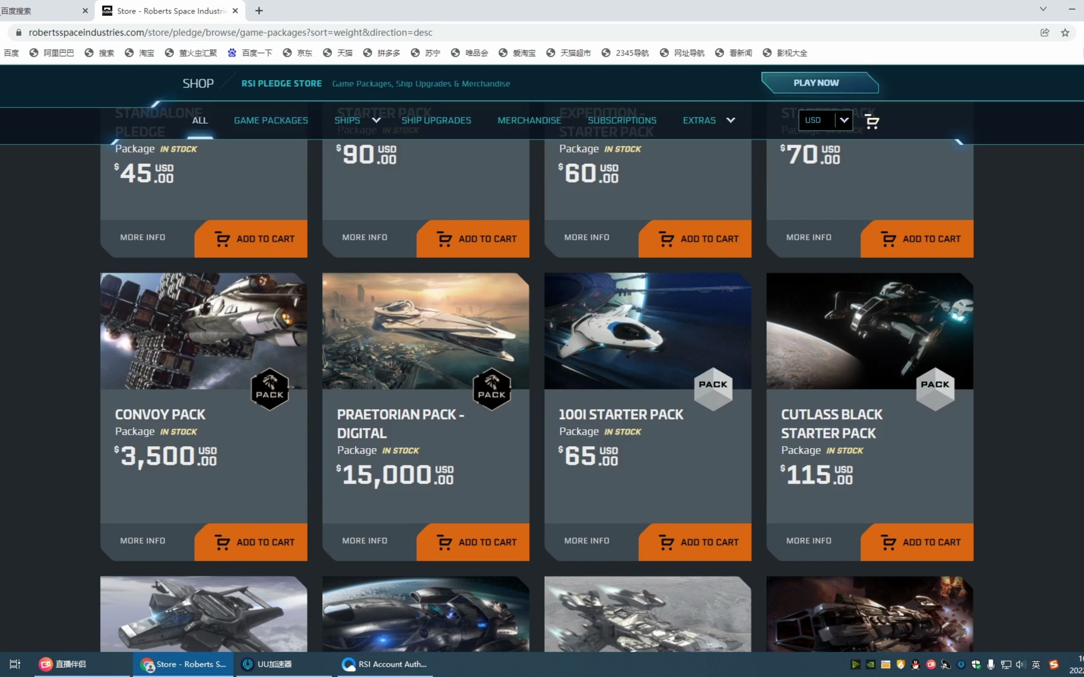
Task: Open the SHIPS category
Action: click(347, 120)
